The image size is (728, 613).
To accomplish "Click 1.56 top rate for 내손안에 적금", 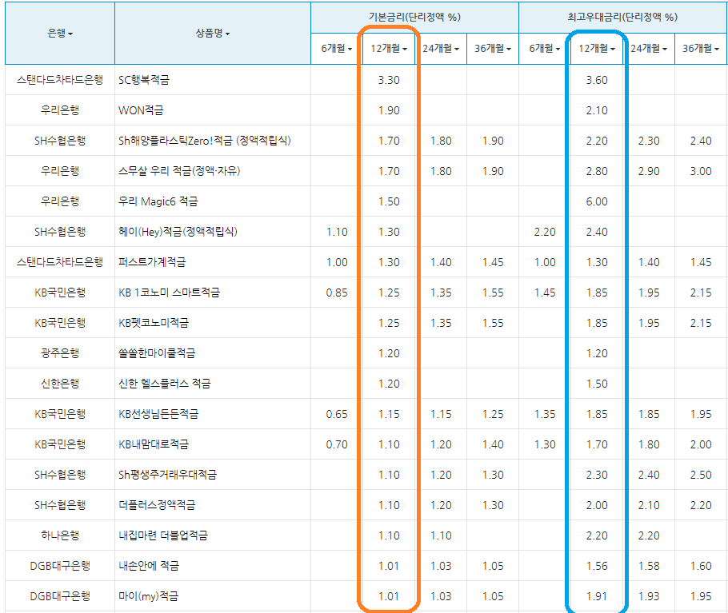I will point(597,566).
